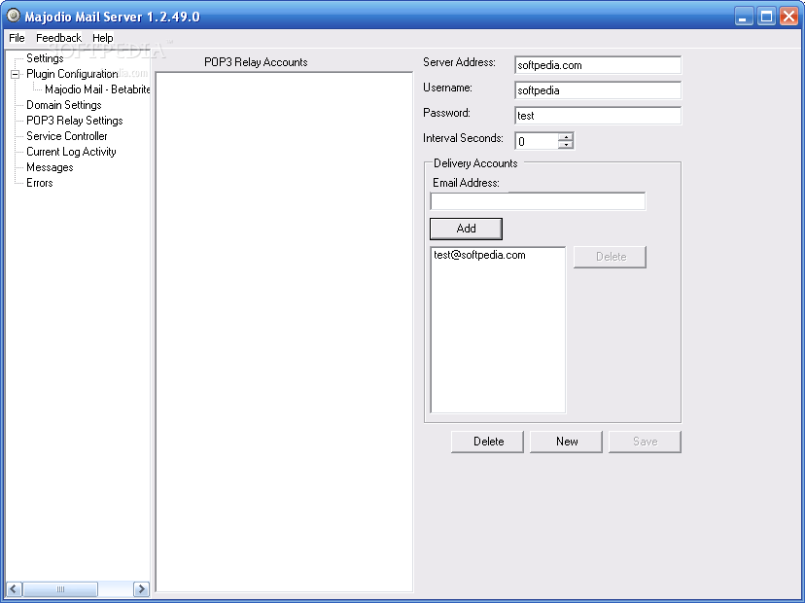Viewport: 805px width, 603px height.
Task: Click the Save button
Action: [x=645, y=442]
